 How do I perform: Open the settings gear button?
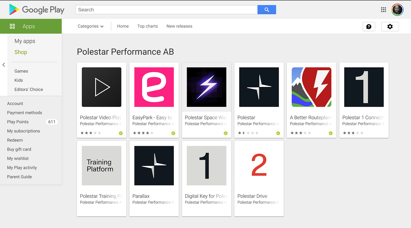(x=390, y=26)
